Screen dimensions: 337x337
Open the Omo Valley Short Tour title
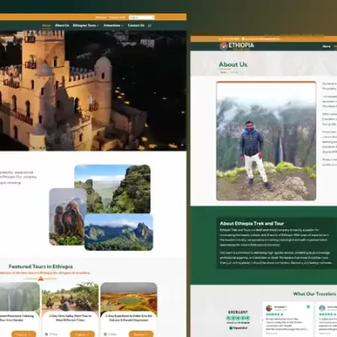(x=70, y=318)
